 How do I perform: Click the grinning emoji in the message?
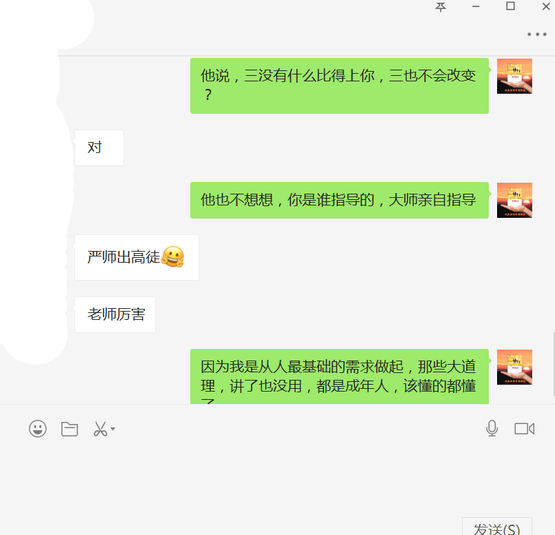173,256
